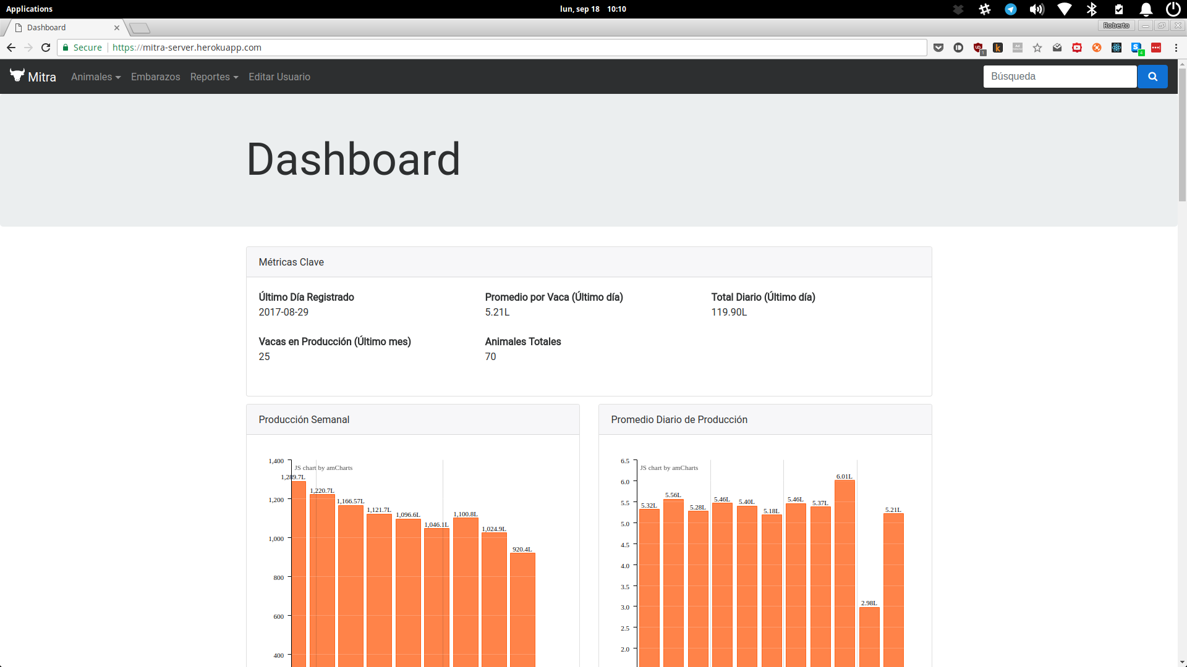Close the Dashboard browser tab
Viewport: 1187px width, 667px height.
tap(117, 27)
